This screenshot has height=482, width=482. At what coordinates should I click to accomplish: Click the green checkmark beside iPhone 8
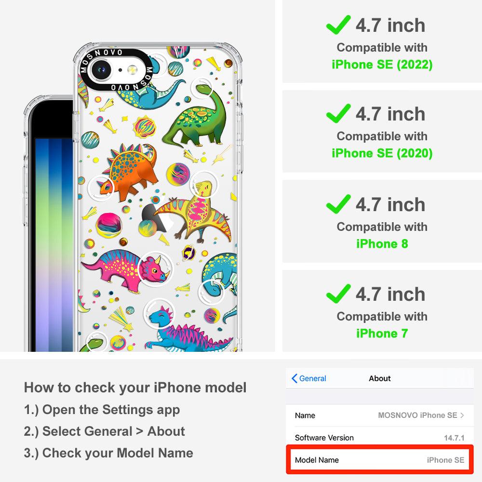pos(338,204)
